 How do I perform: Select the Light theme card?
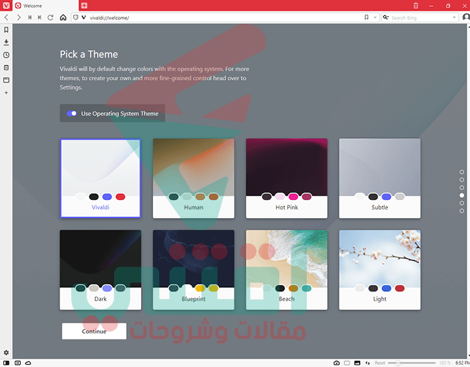click(380, 270)
